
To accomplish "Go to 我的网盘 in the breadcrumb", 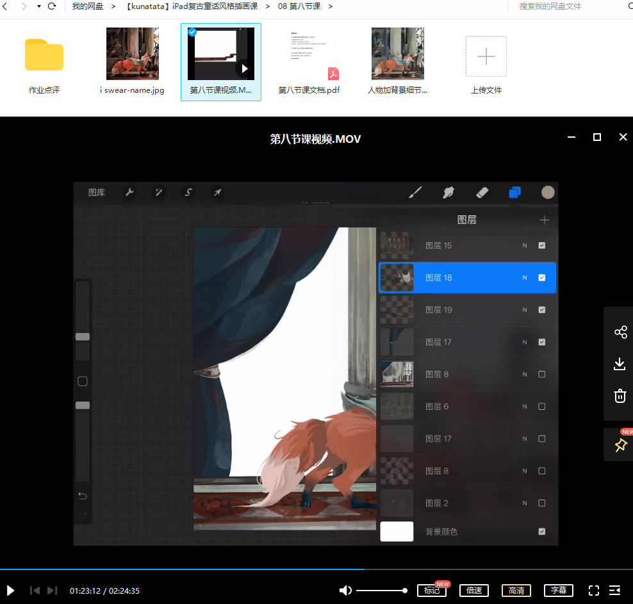I will (87, 6).
